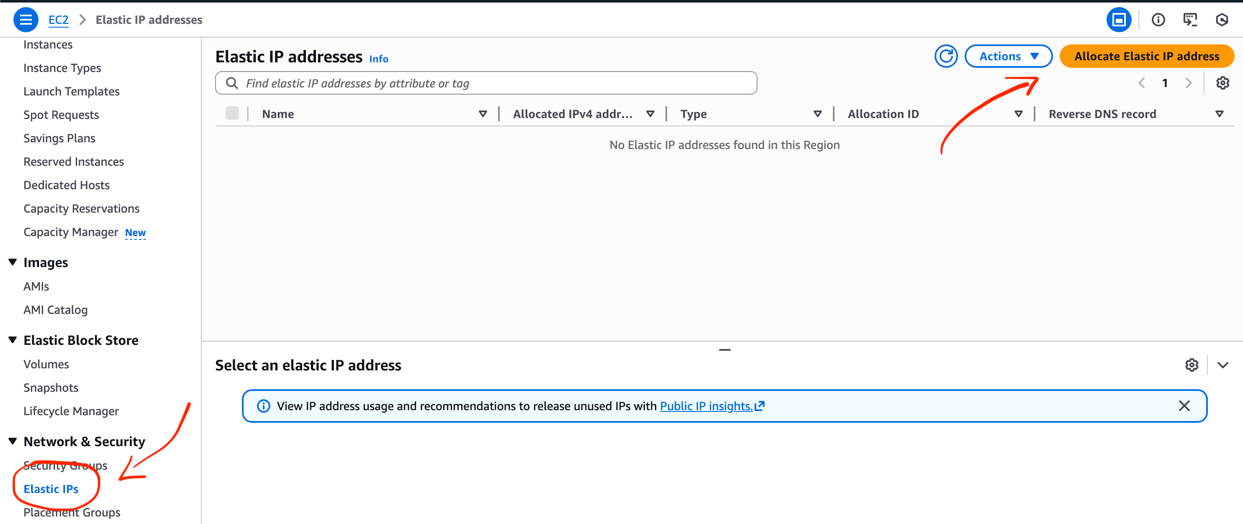Open the Actions dropdown
Viewport: 1243px width, 524px height.
(x=1008, y=57)
